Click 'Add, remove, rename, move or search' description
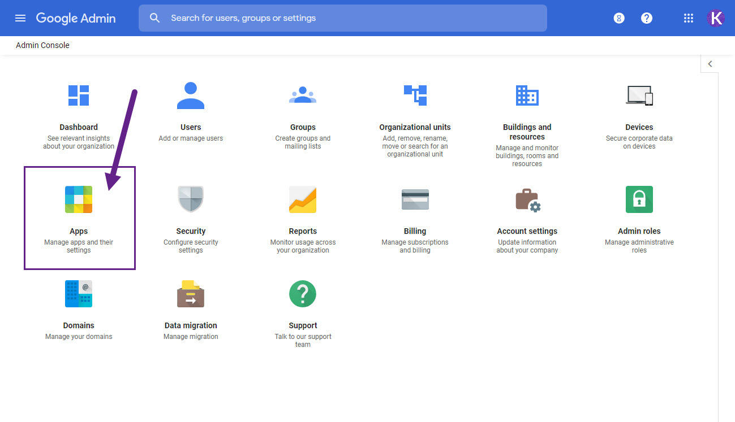 (x=415, y=146)
